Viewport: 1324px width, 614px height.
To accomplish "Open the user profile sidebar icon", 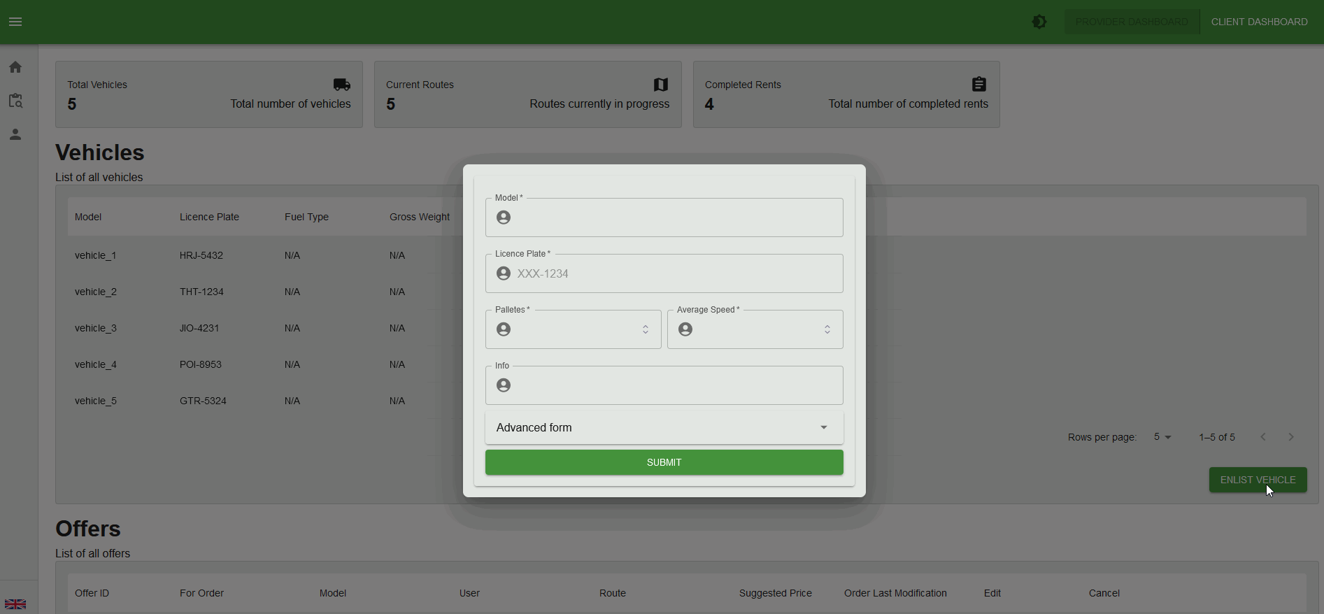I will click(15, 134).
